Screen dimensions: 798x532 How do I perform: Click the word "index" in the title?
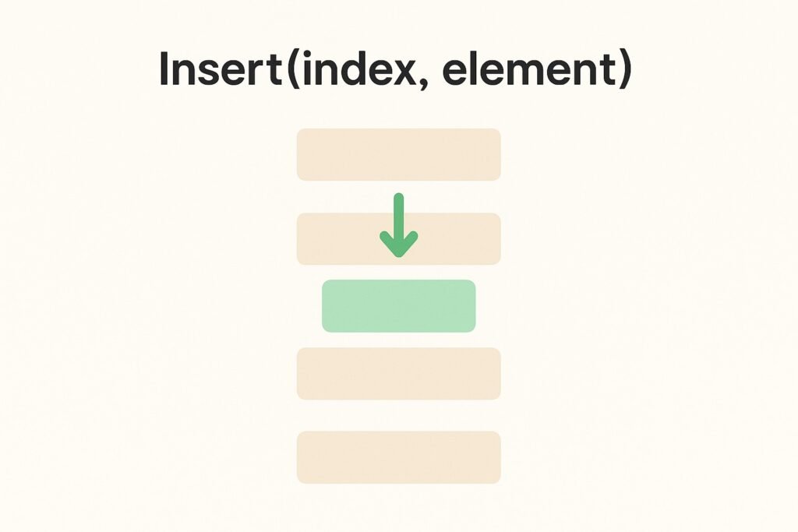coord(358,69)
